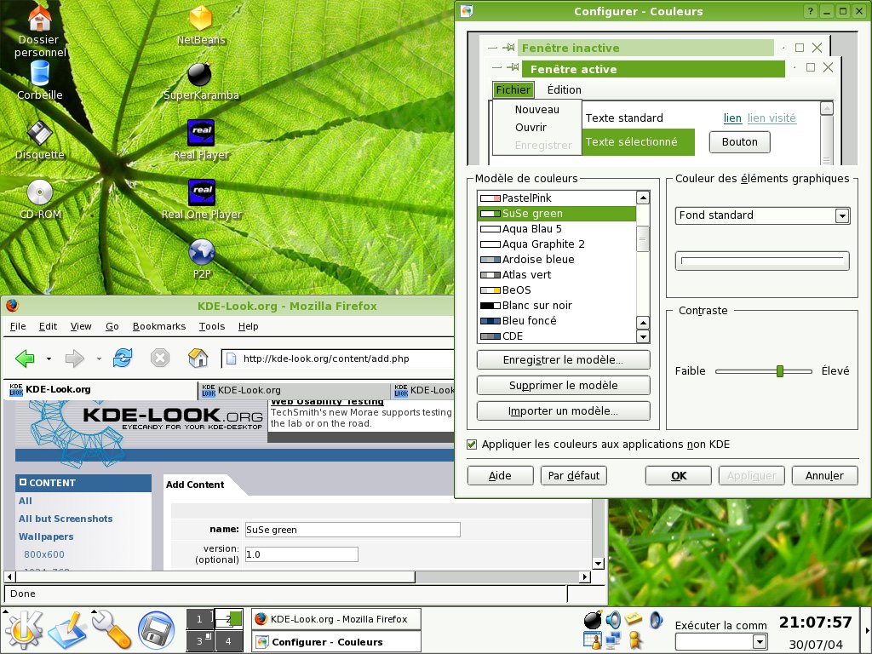
Task: Open the Exécuter la commande combo box
Action: click(x=720, y=641)
